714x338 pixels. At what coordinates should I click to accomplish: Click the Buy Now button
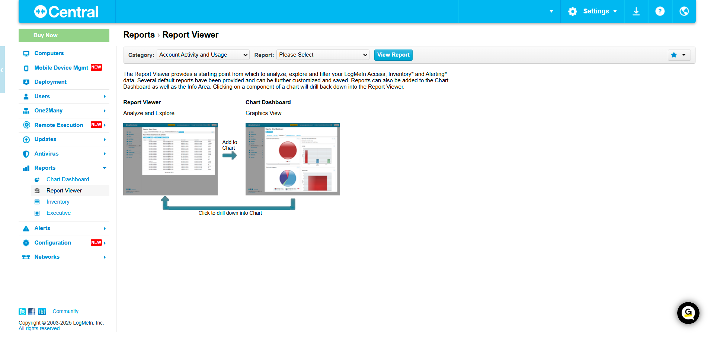tap(64, 35)
